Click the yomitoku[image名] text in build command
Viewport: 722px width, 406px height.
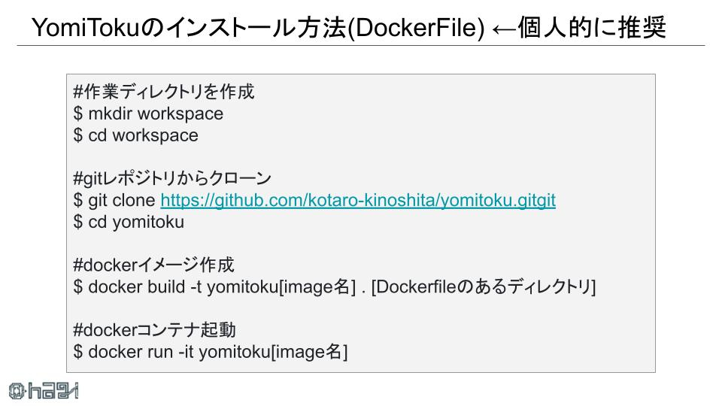tap(281, 286)
